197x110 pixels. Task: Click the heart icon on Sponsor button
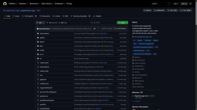click(x=145, y=10)
